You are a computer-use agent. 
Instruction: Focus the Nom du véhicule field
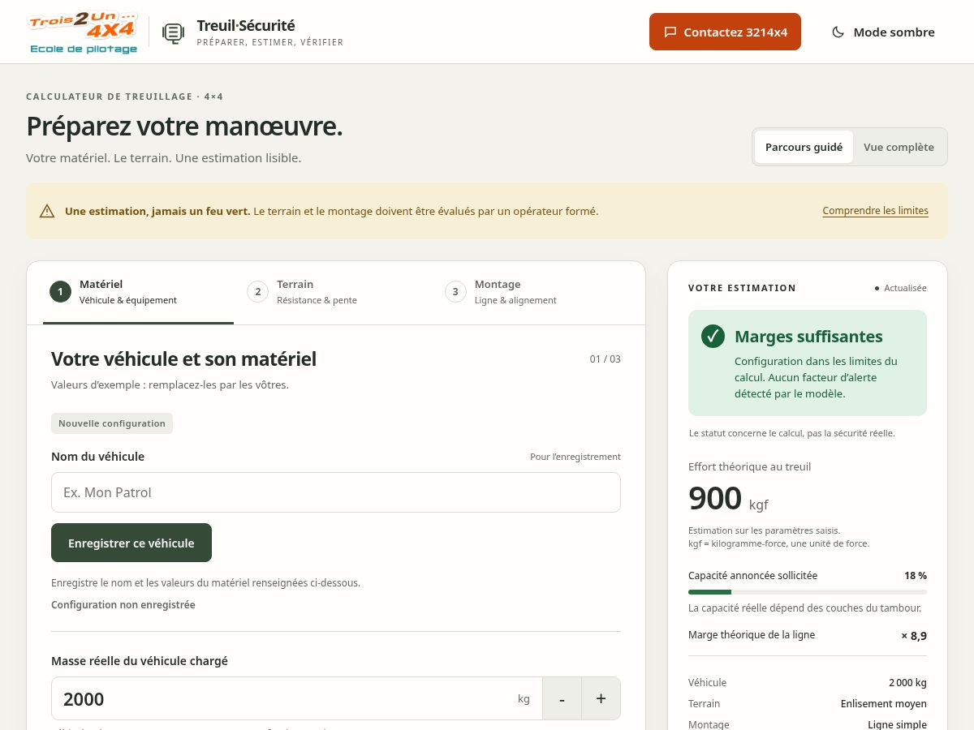click(336, 492)
